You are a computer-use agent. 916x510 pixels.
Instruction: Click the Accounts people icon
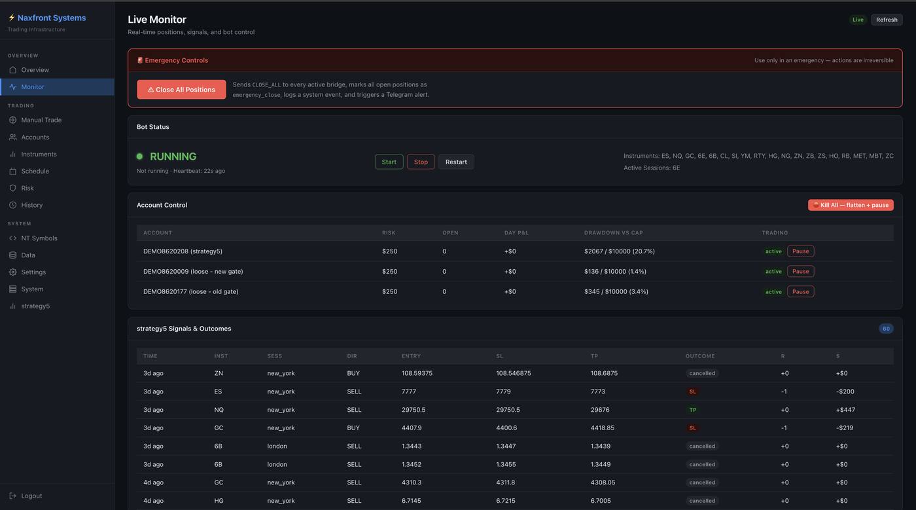pos(12,137)
